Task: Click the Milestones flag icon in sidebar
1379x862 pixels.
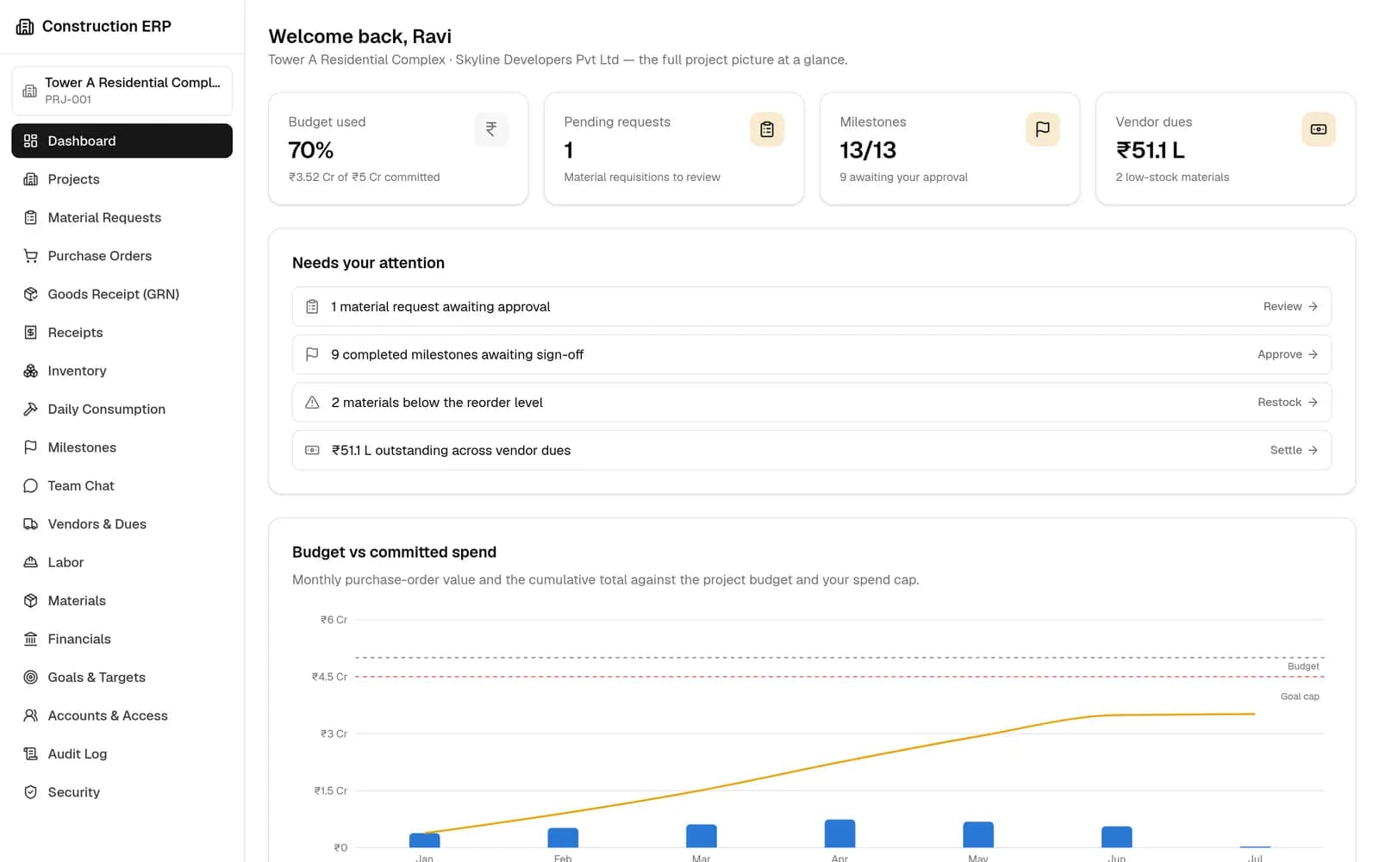Action: point(31,447)
